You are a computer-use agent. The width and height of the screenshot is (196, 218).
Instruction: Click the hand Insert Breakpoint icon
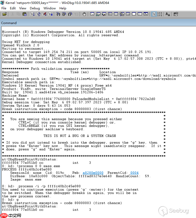tap(84, 14)
